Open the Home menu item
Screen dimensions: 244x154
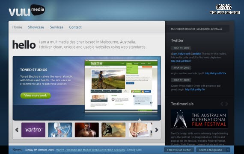tap(17, 27)
